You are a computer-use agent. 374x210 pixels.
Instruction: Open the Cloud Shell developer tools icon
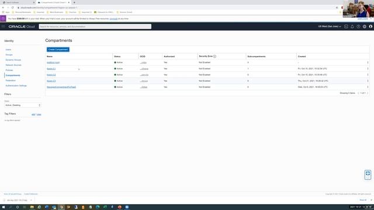coord(346,26)
